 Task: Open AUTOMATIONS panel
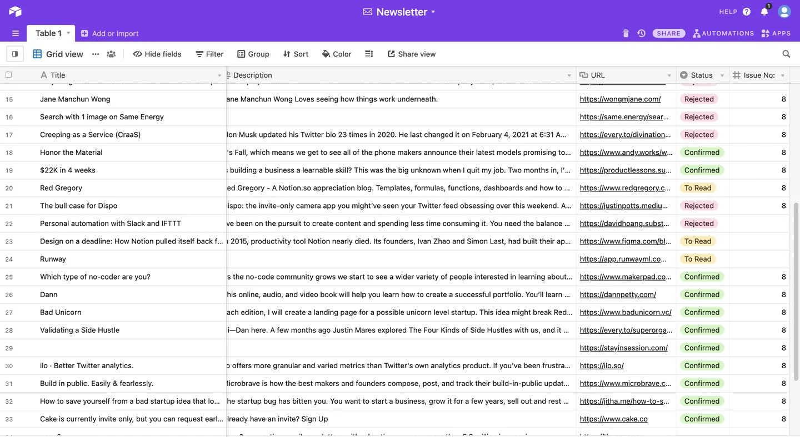[x=723, y=33]
